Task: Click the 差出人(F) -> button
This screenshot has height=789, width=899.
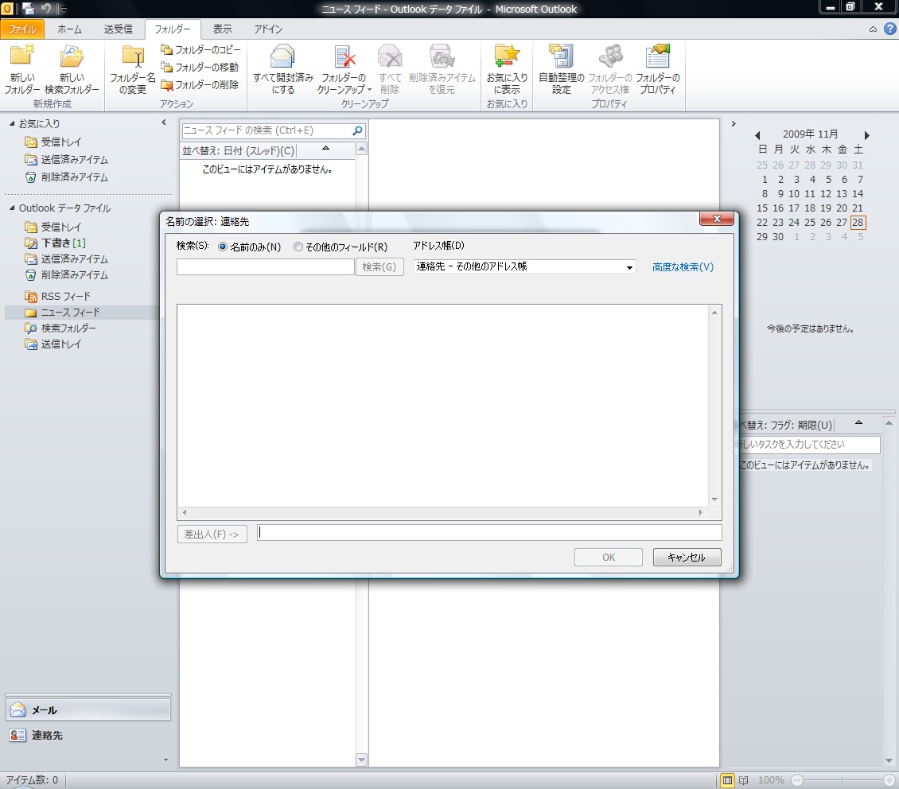Action: [212, 534]
